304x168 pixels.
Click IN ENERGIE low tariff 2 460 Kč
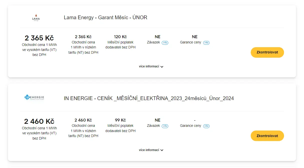click(x=83, y=120)
